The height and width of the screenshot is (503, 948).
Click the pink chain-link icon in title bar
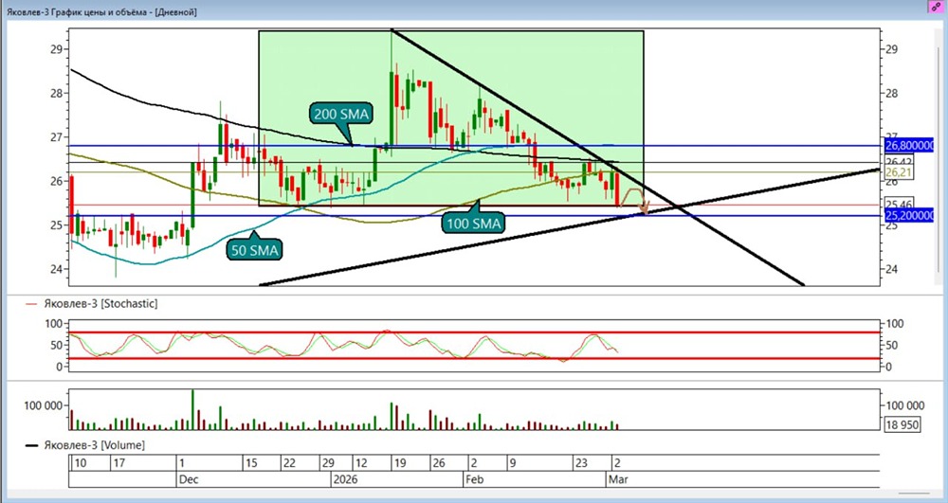pos(938,6)
